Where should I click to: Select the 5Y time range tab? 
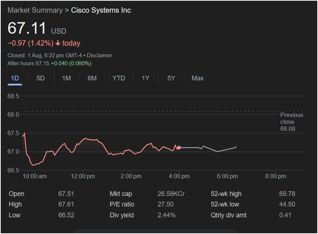[x=171, y=78]
